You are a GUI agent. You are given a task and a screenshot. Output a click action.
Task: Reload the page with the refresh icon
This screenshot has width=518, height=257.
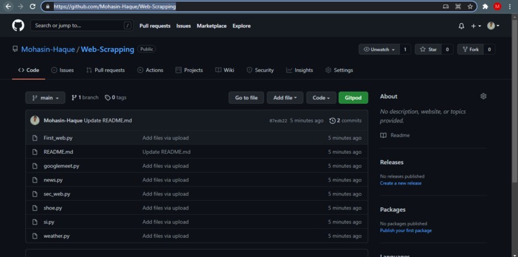(32, 6)
